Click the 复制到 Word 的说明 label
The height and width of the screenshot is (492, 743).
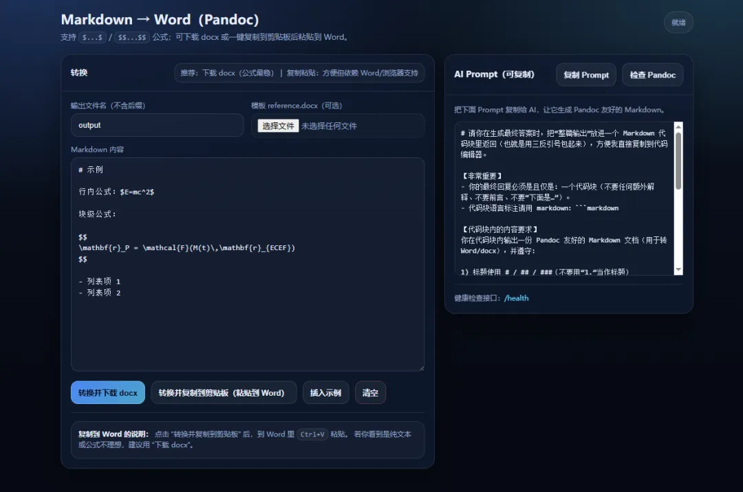coord(114,434)
